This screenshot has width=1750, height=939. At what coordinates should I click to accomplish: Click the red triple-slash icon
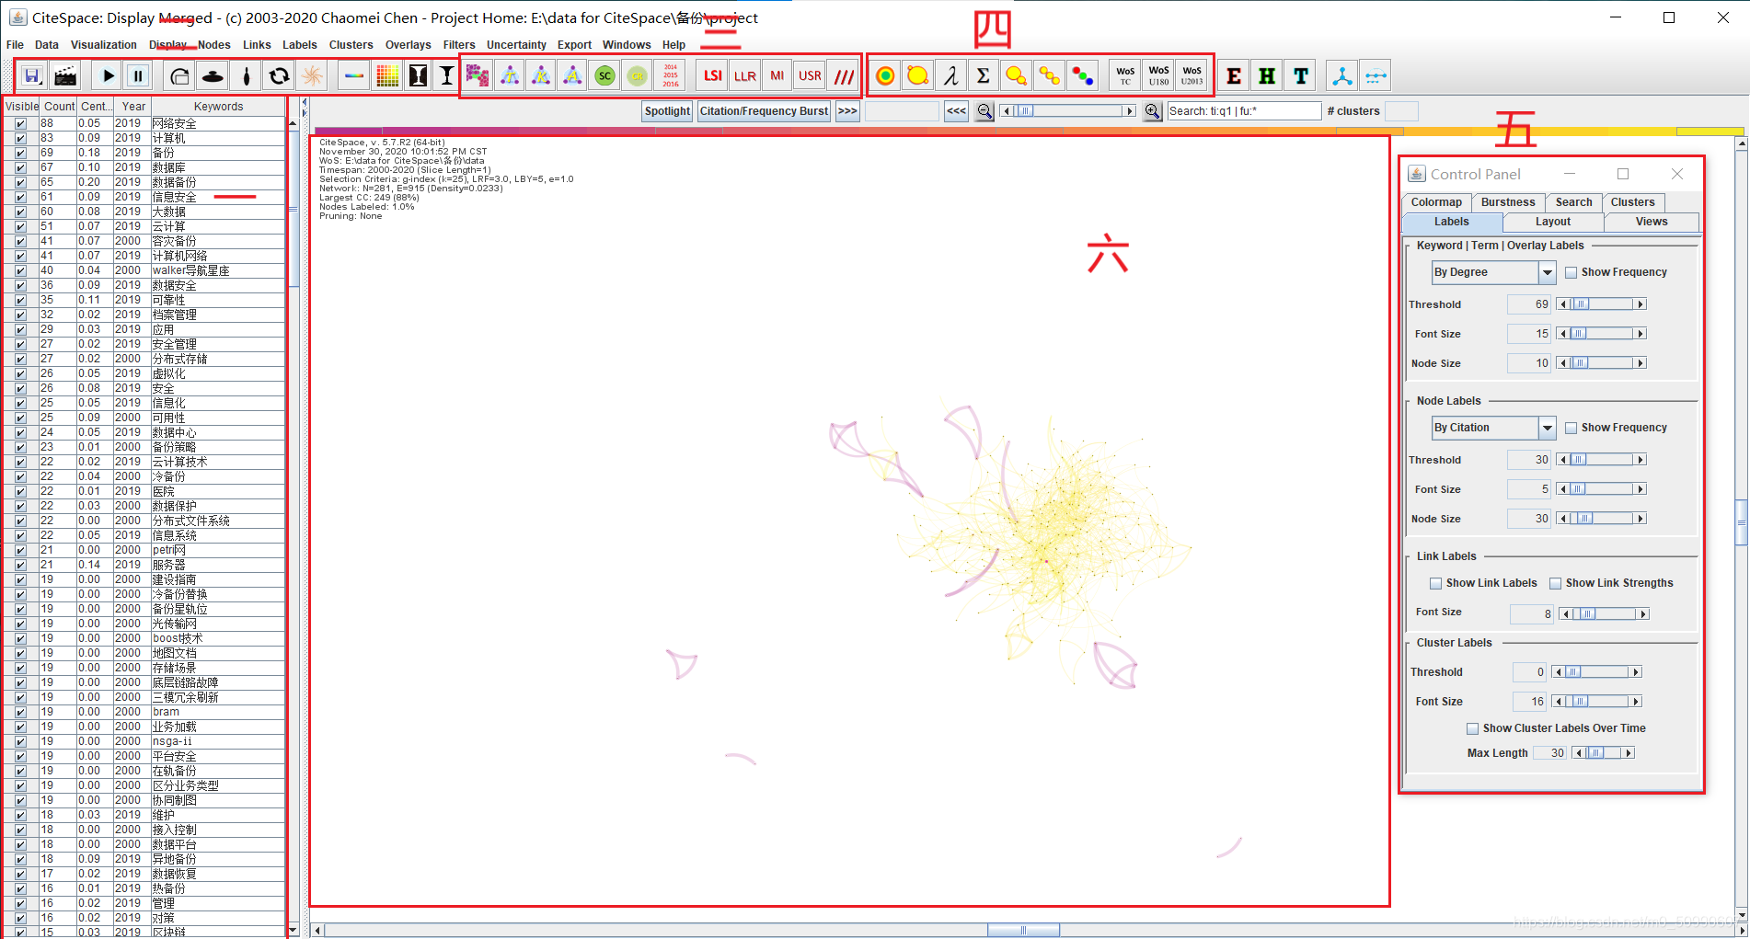(x=844, y=76)
